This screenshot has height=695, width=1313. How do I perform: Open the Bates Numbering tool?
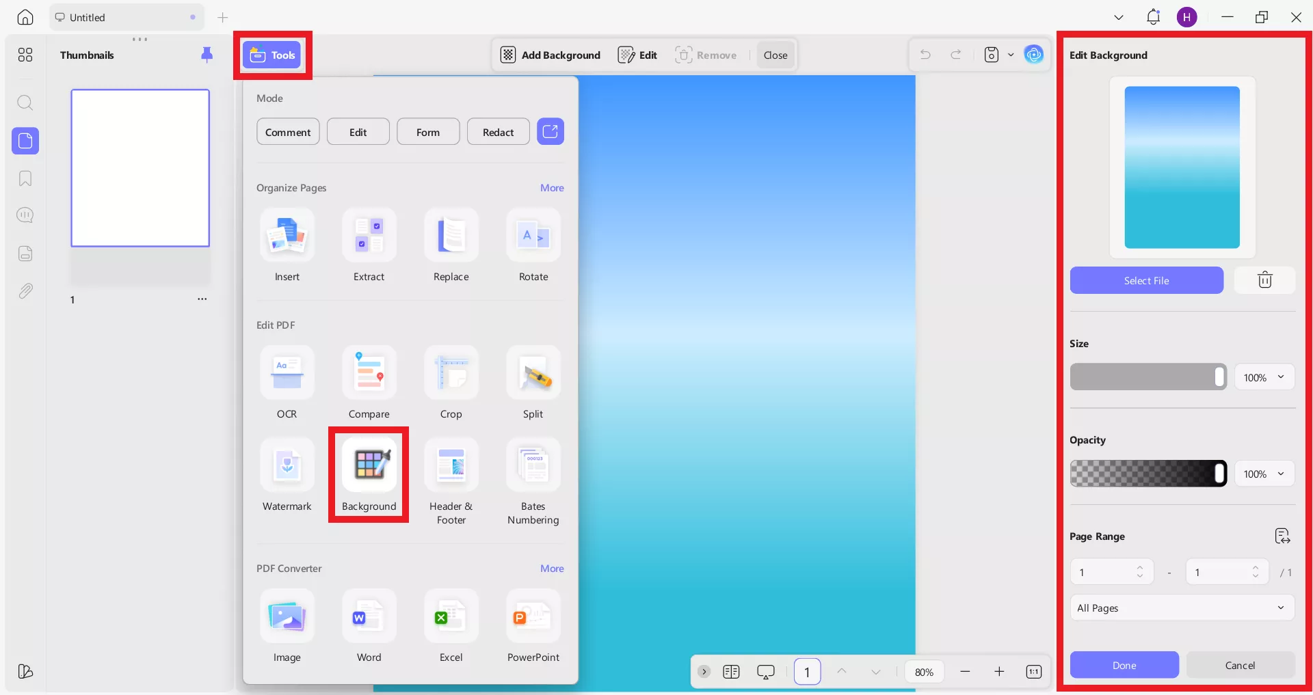point(533,482)
